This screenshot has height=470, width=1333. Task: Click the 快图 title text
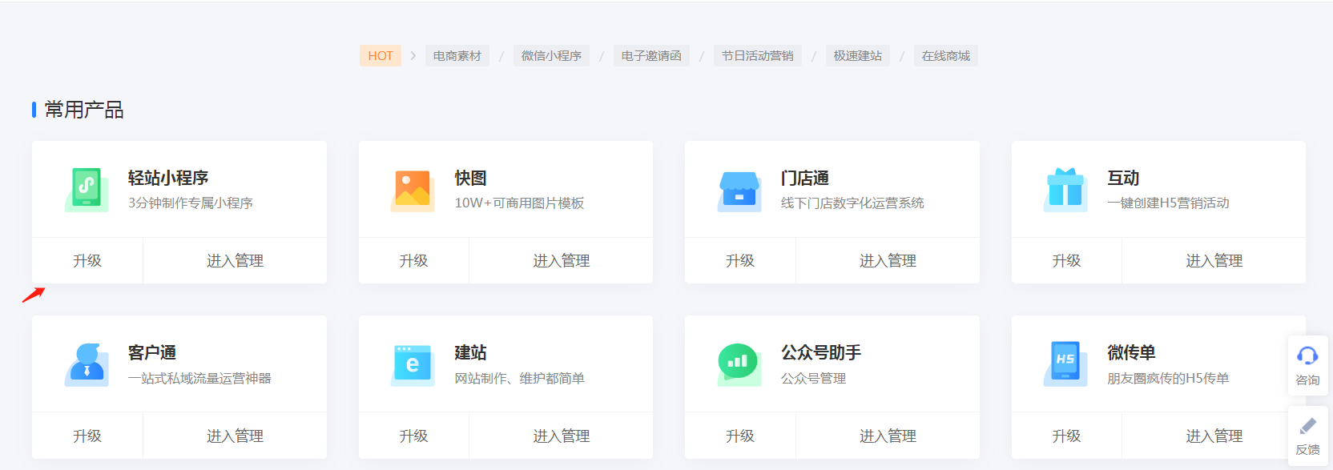tap(471, 178)
